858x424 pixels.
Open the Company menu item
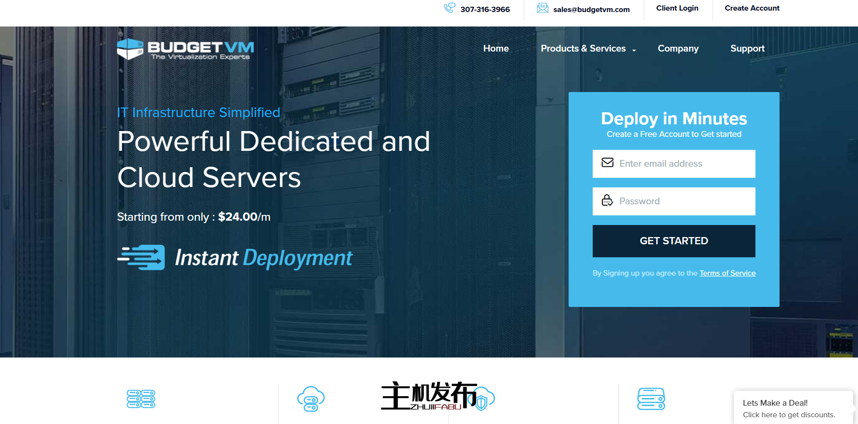point(678,49)
